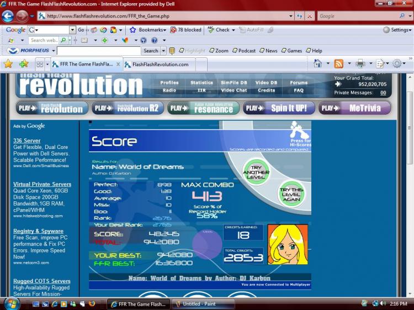Open the address bar history dropdown

tap(290, 16)
